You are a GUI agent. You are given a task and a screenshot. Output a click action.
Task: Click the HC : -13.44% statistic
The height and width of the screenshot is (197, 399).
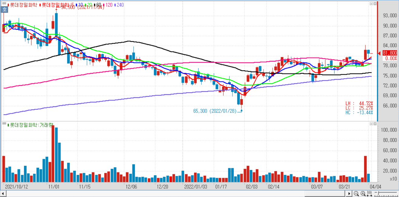coord(359,112)
